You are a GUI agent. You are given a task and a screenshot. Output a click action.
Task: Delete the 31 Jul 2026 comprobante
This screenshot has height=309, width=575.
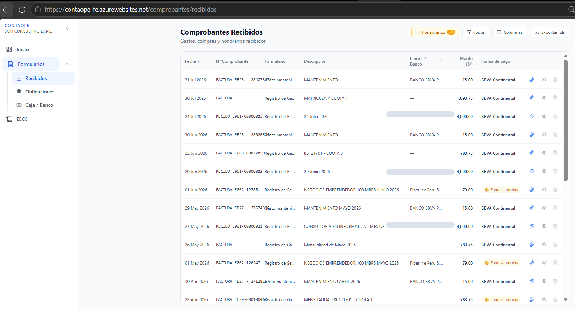point(555,80)
